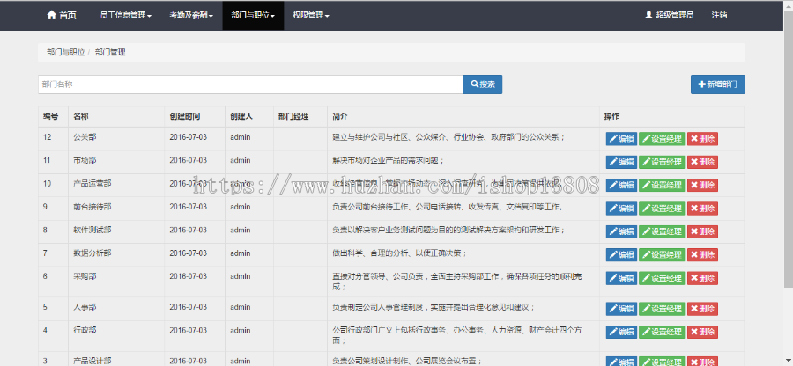Edit the 人事部 row
This screenshot has height=366, width=793.
(x=621, y=309)
